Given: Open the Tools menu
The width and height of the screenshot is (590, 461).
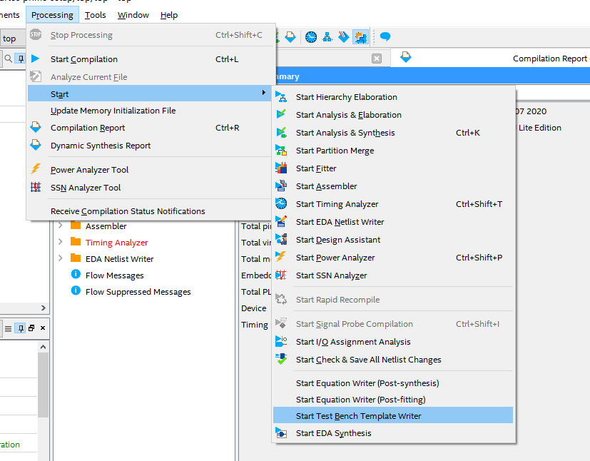Looking at the screenshot, I should pyautogui.click(x=95, y=15).
